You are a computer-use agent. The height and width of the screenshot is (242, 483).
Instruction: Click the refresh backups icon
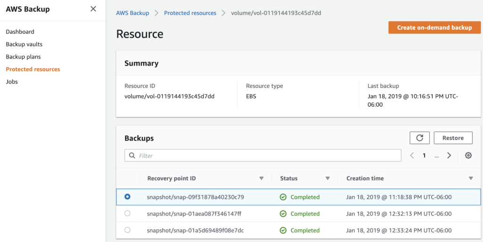point(419,138)
